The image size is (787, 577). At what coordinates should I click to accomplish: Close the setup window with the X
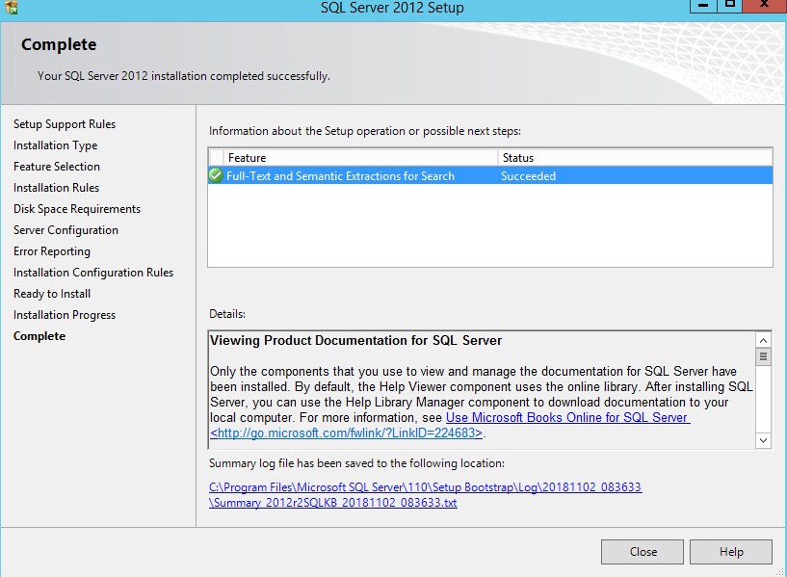[765, 6]
